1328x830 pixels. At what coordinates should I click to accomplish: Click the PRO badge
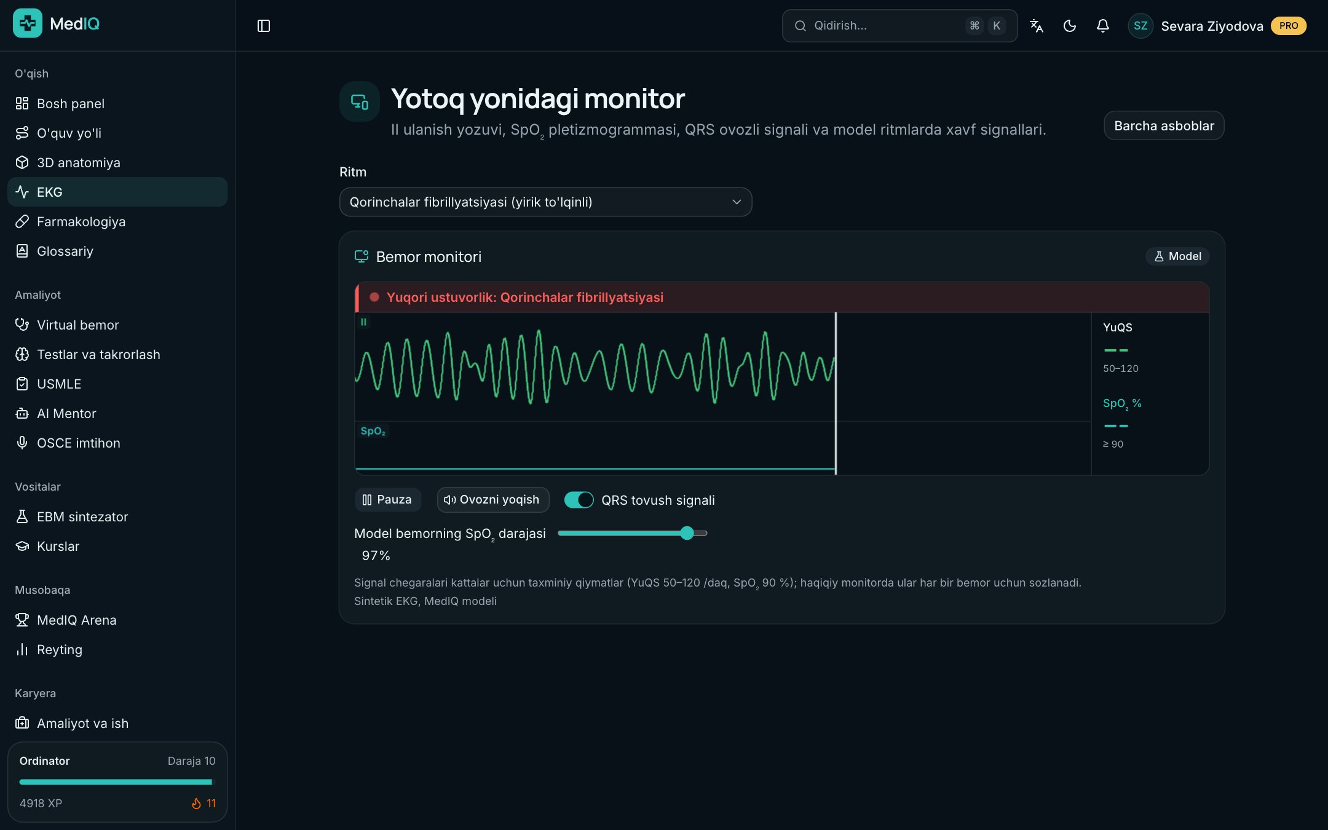(1289, 26)
